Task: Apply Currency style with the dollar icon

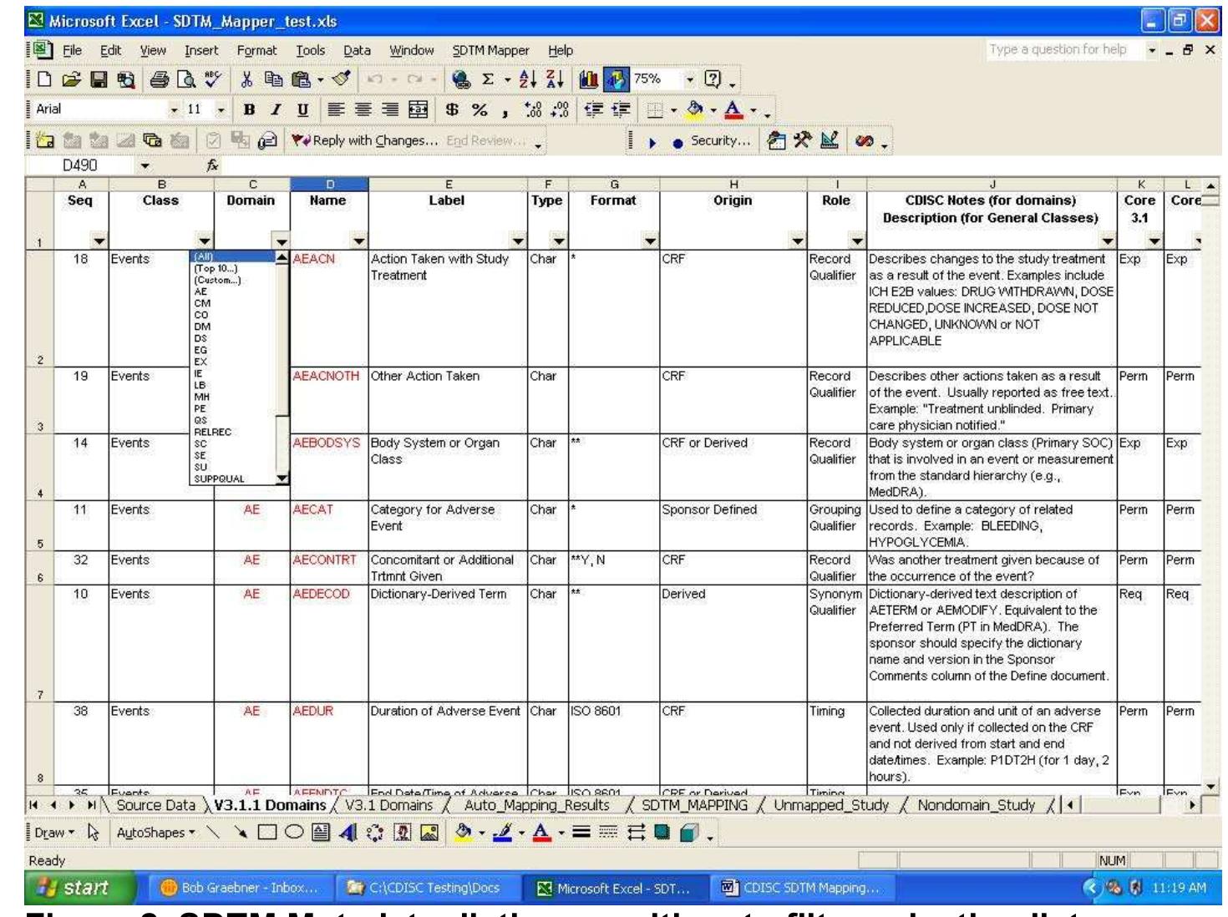Action: (452, 109)
